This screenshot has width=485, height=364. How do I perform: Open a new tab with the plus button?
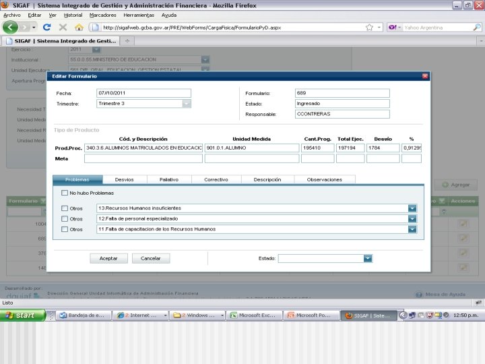point(127,40)
